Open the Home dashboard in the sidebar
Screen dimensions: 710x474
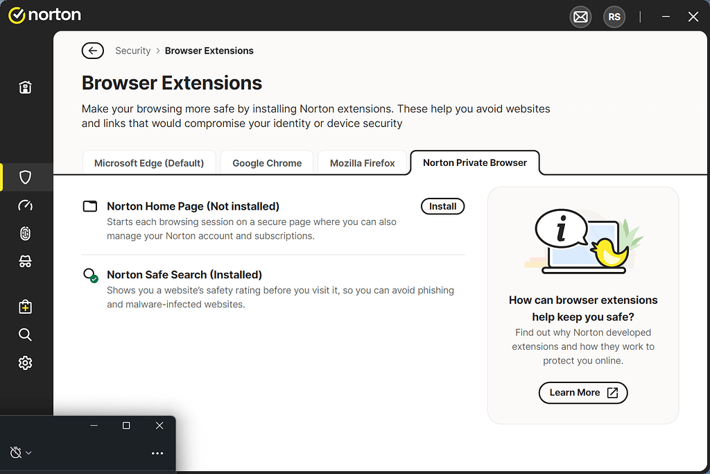pos(25,87)
